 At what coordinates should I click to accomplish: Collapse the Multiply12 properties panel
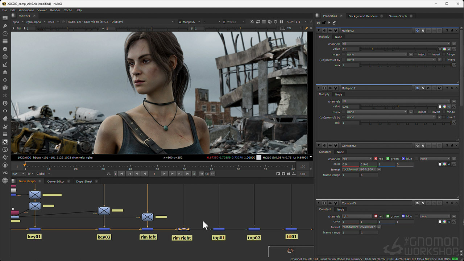tap(319, 88)
